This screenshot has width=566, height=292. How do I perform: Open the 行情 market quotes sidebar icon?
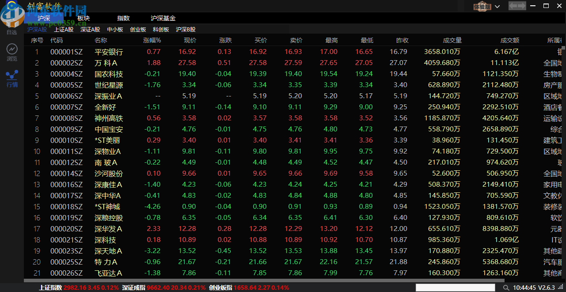point(12,78)
